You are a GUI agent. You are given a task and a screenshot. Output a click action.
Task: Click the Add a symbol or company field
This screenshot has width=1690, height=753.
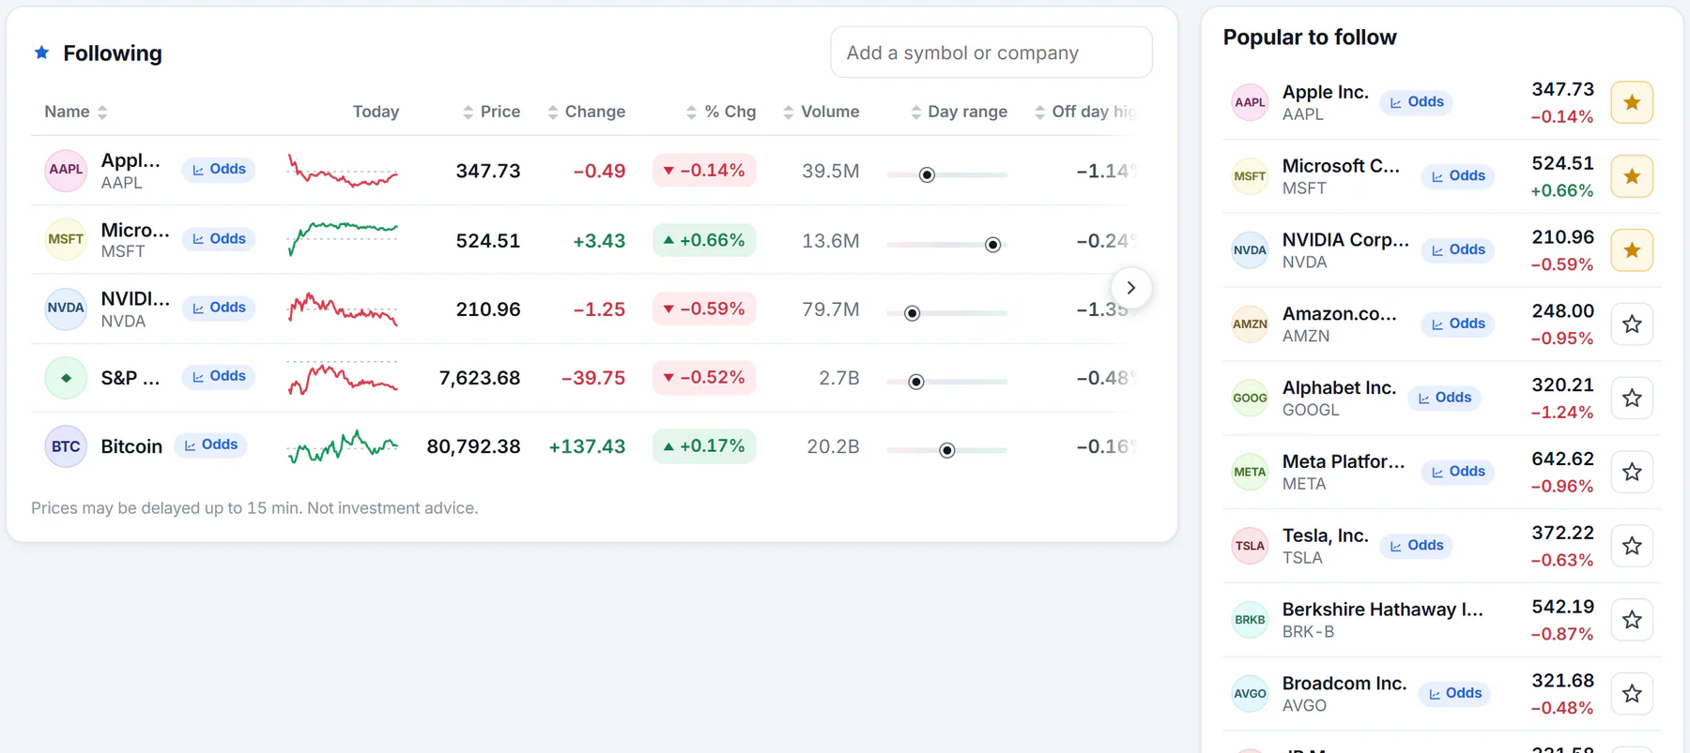(x=991, y=53)
